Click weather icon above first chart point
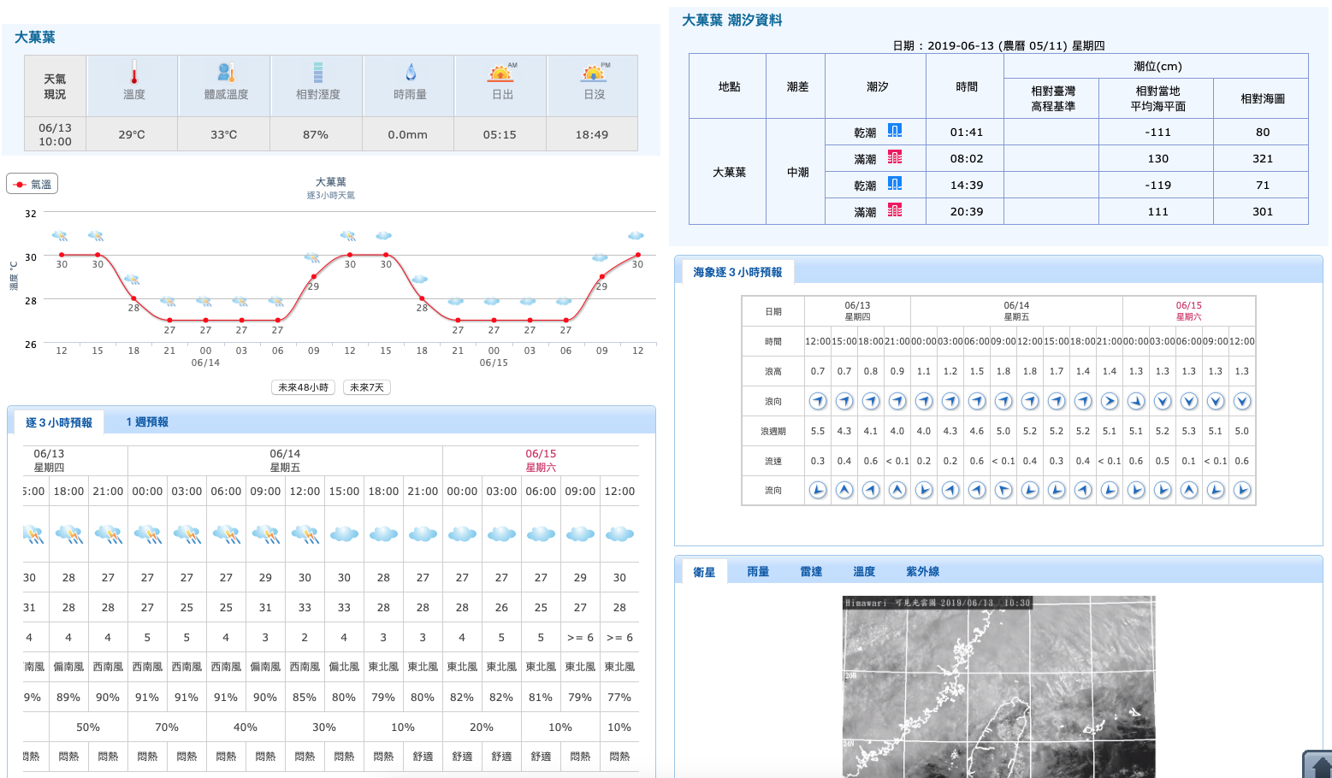 [x=60, y=236]
